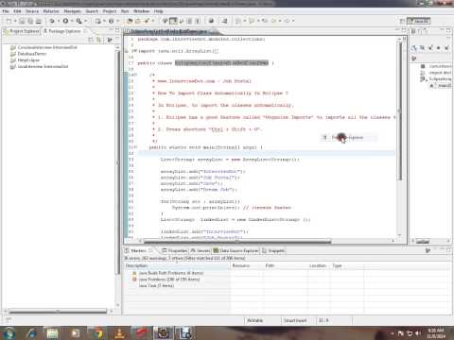Collapse the comment block fold marker
This screenshot has height=340, width=454.
pyautogui.click(x=135, y=75)
